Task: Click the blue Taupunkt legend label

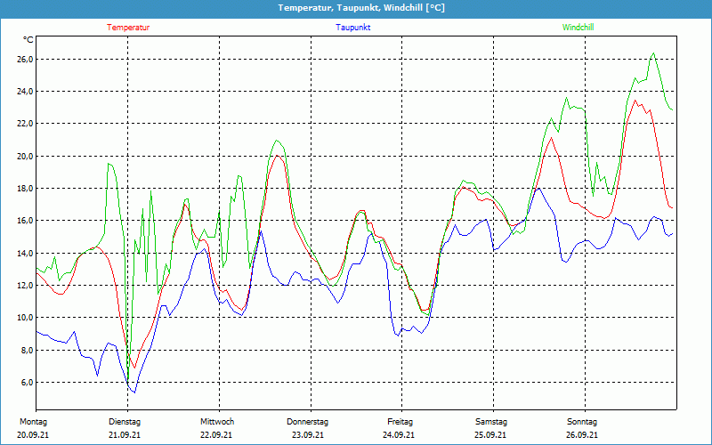Action: click(x=352, y=28)
